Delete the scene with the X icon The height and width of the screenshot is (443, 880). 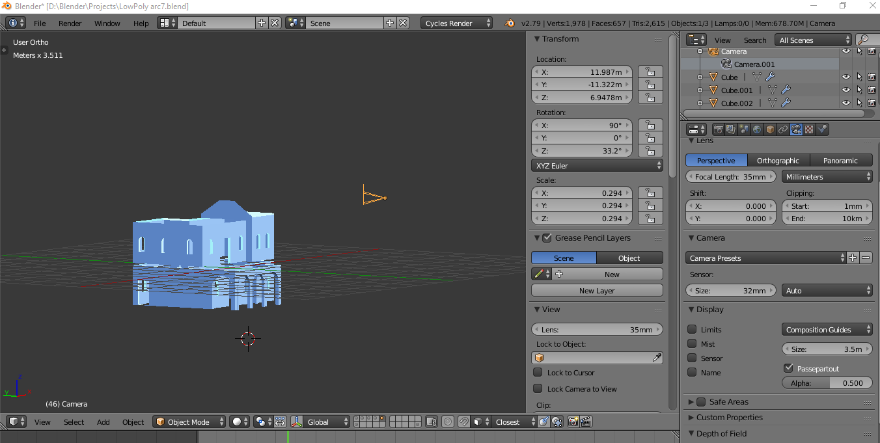(x=404, y=23)
